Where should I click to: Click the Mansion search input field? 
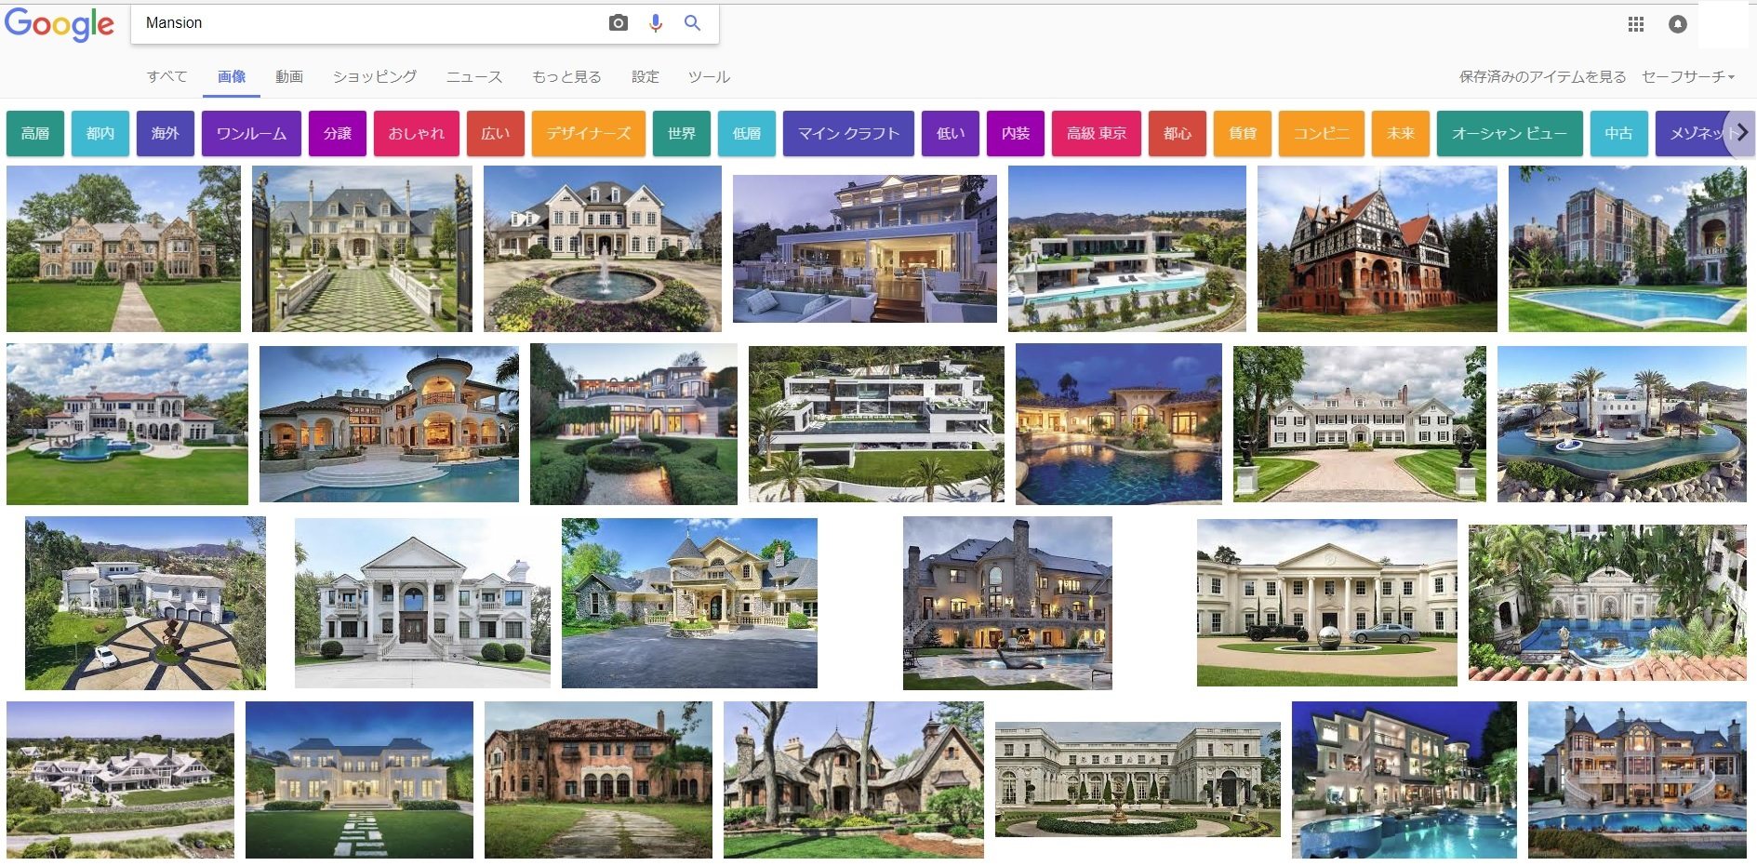372,23
